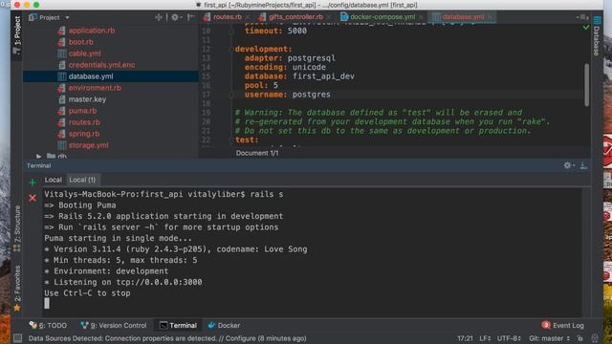This screenshot has width=612, height=344.
Task: Fold the development block gutter marker
Action: pos(231,49)
